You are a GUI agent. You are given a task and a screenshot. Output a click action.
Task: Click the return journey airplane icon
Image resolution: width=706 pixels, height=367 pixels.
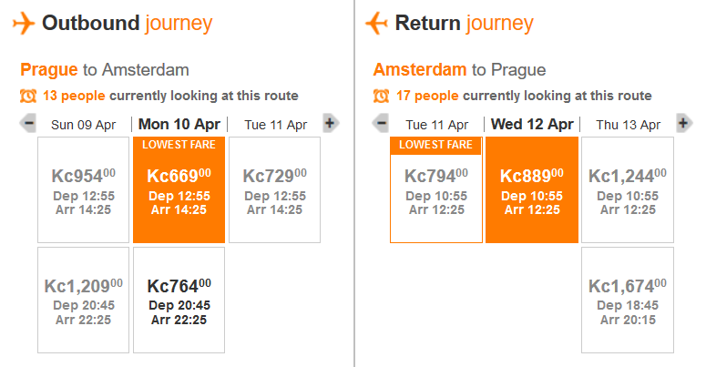coord(376,23)
